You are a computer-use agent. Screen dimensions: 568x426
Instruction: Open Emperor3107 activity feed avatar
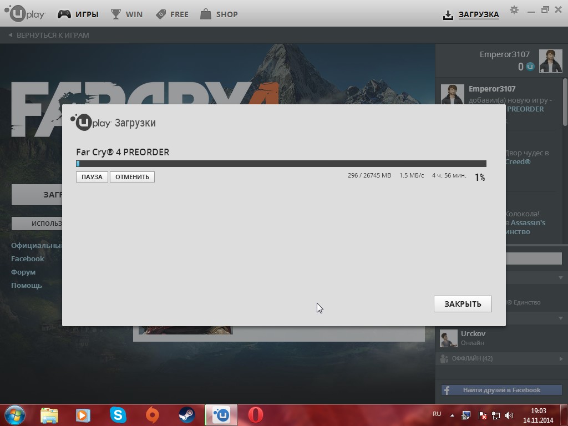pos(452,94)
